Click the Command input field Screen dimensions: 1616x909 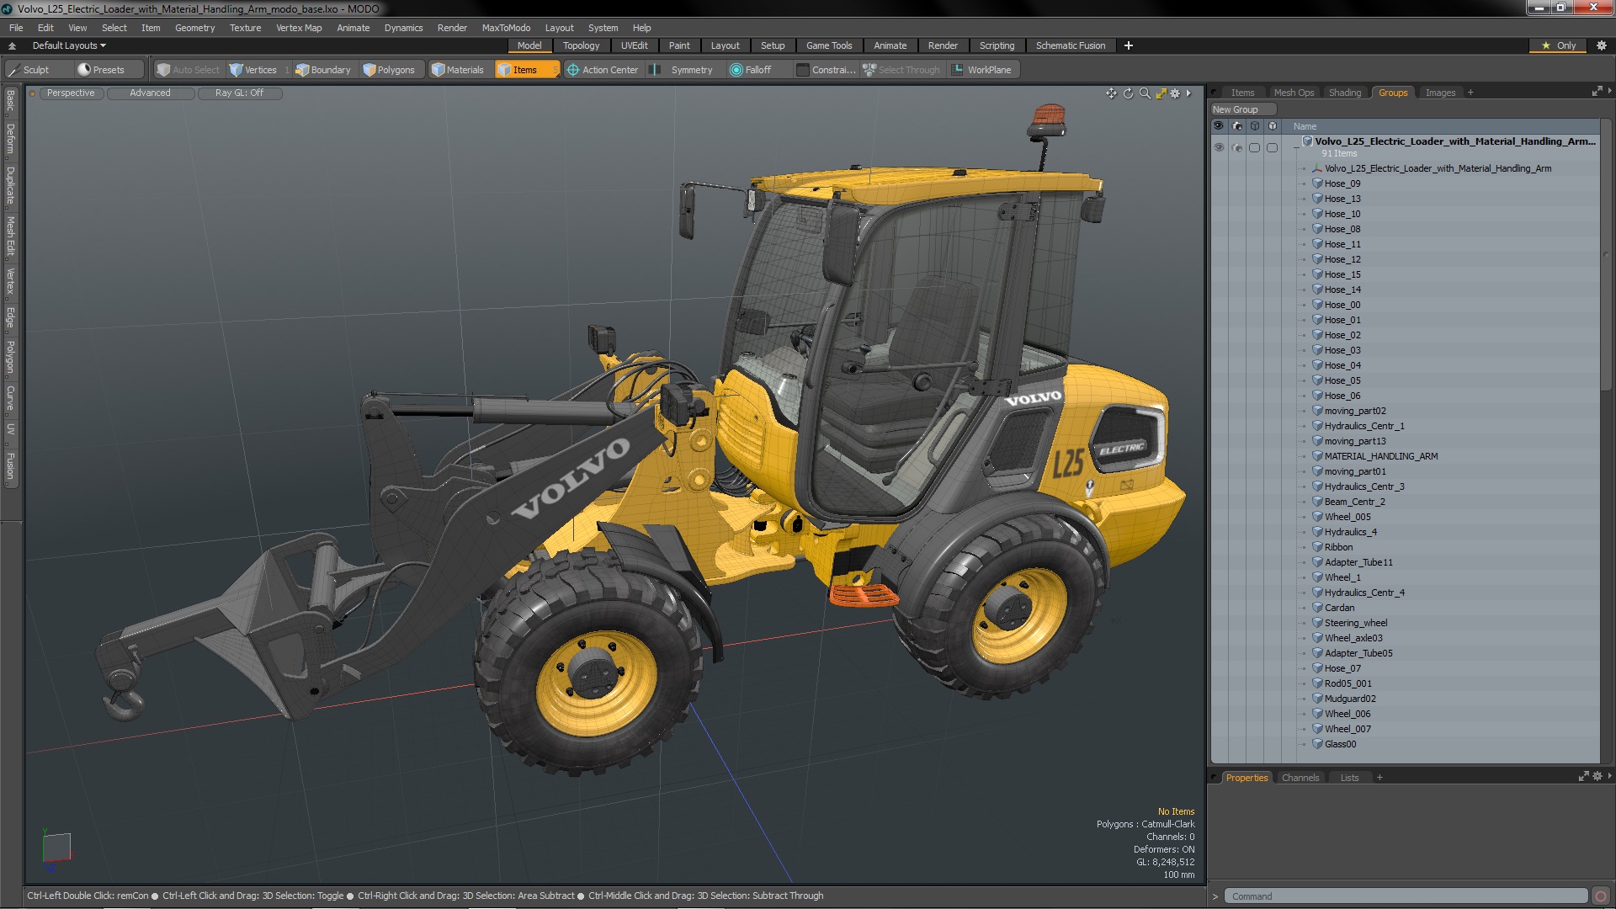(x=1406, y=896)
